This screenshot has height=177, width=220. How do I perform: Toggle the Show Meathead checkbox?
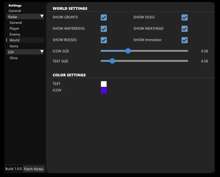(x=184, y=29)
